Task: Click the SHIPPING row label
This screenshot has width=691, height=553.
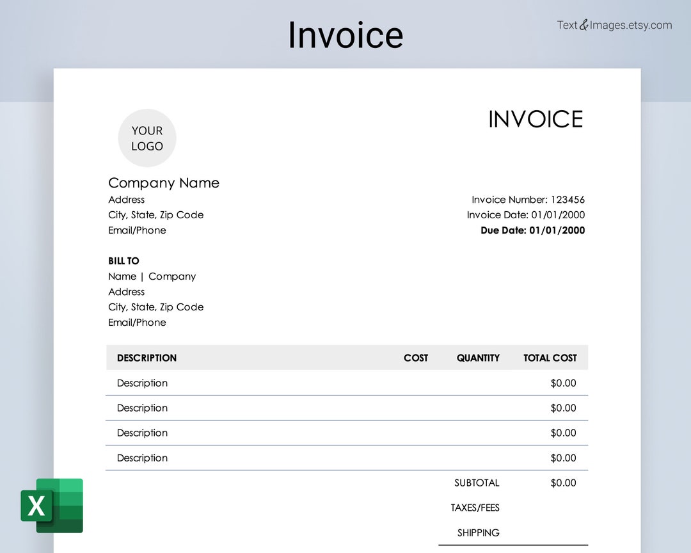Action: (x=479, y=533)
